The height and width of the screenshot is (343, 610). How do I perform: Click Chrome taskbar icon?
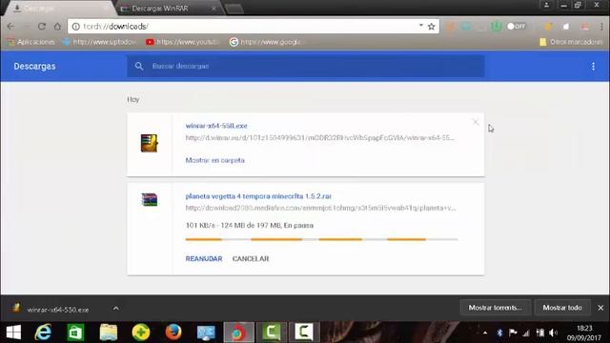point(239,333)
